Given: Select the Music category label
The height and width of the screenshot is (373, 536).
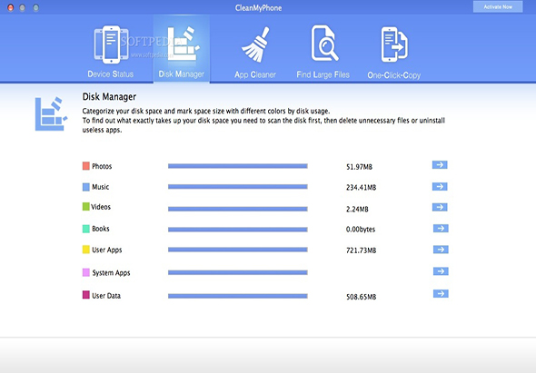Looking at the screenshot, I should click(101, 187).
